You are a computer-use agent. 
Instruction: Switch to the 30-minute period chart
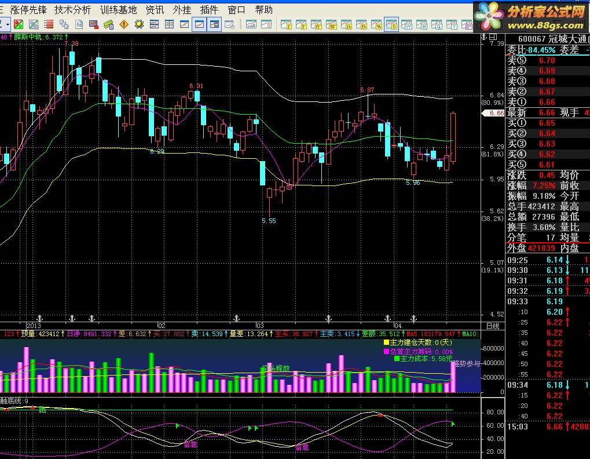coord(332,25)
